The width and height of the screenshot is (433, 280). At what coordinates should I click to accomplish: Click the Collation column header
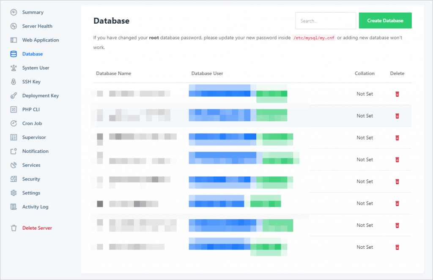[364, 73]
